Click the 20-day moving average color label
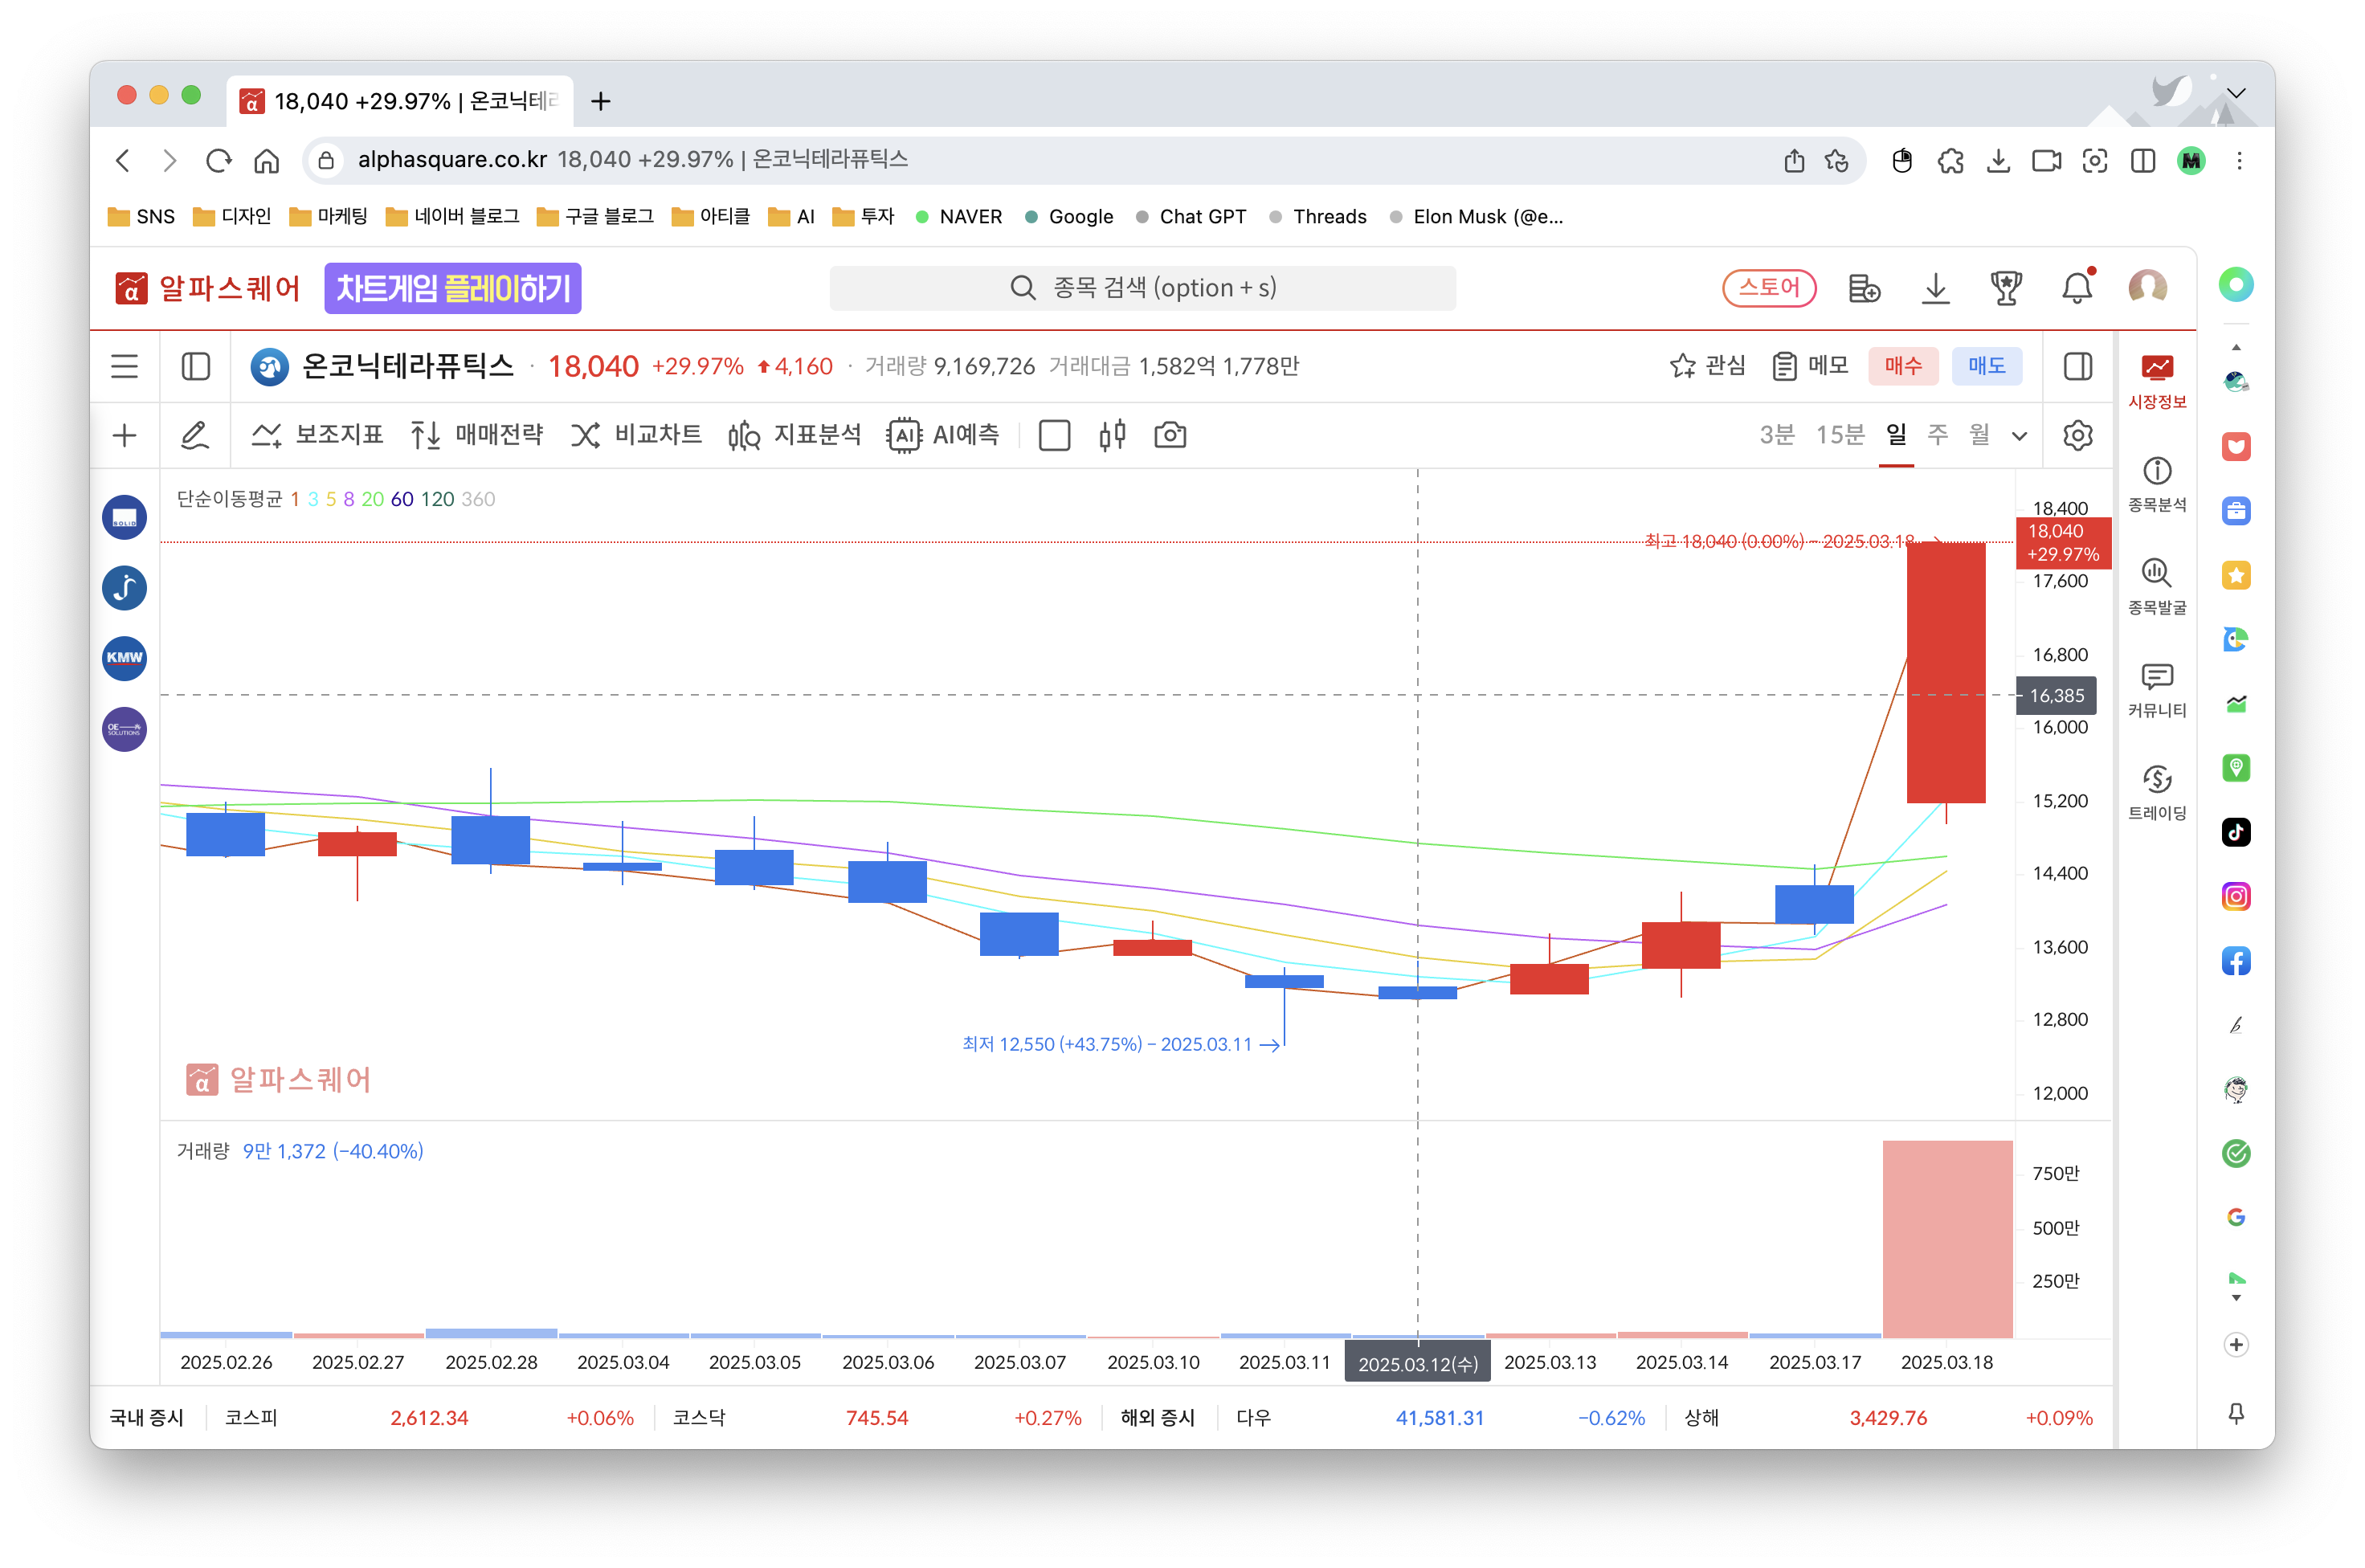The image size is (2365, 1568). (x=372, y=499)
